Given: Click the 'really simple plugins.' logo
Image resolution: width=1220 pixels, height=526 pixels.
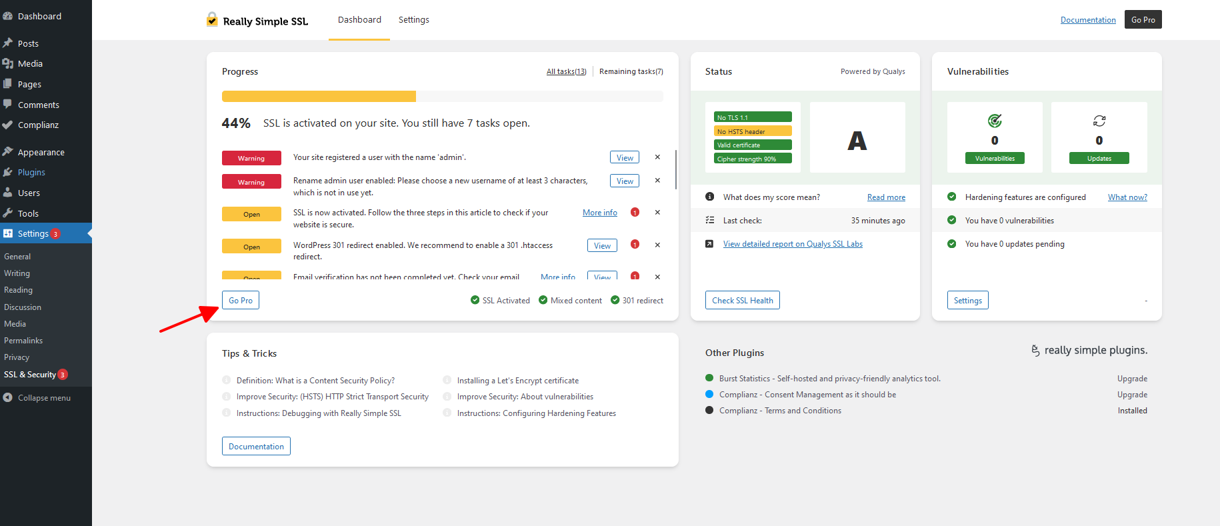Looking at the screenshot, I should tap(1089, 350).
